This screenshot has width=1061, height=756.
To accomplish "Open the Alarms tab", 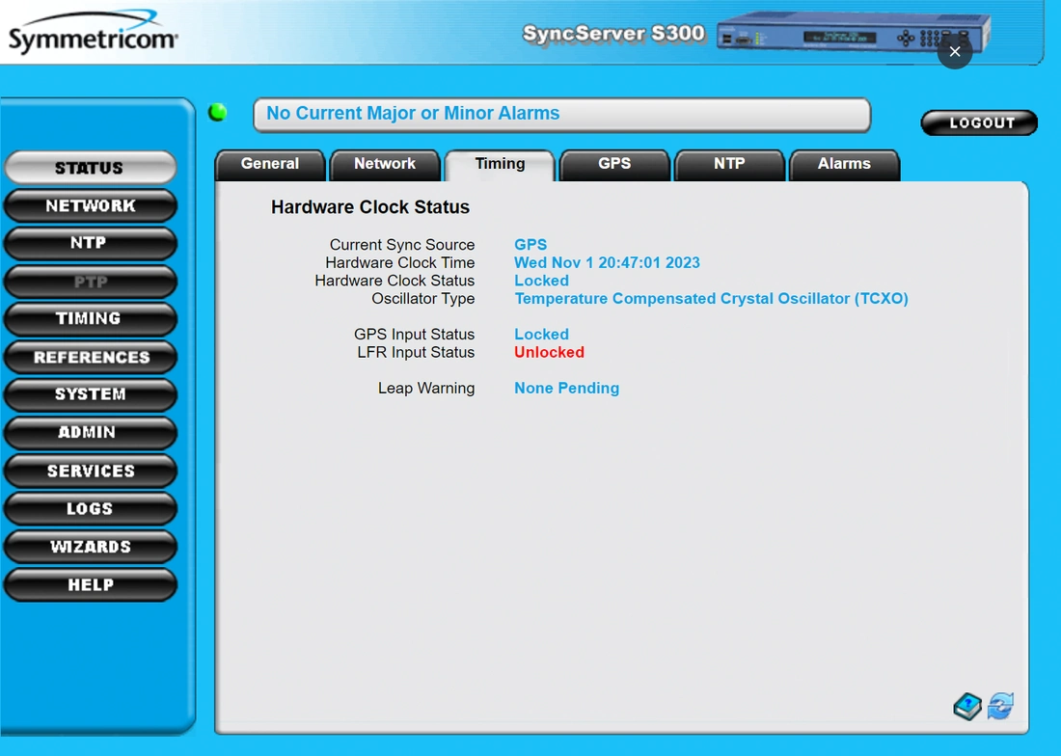I will point(845,164).
